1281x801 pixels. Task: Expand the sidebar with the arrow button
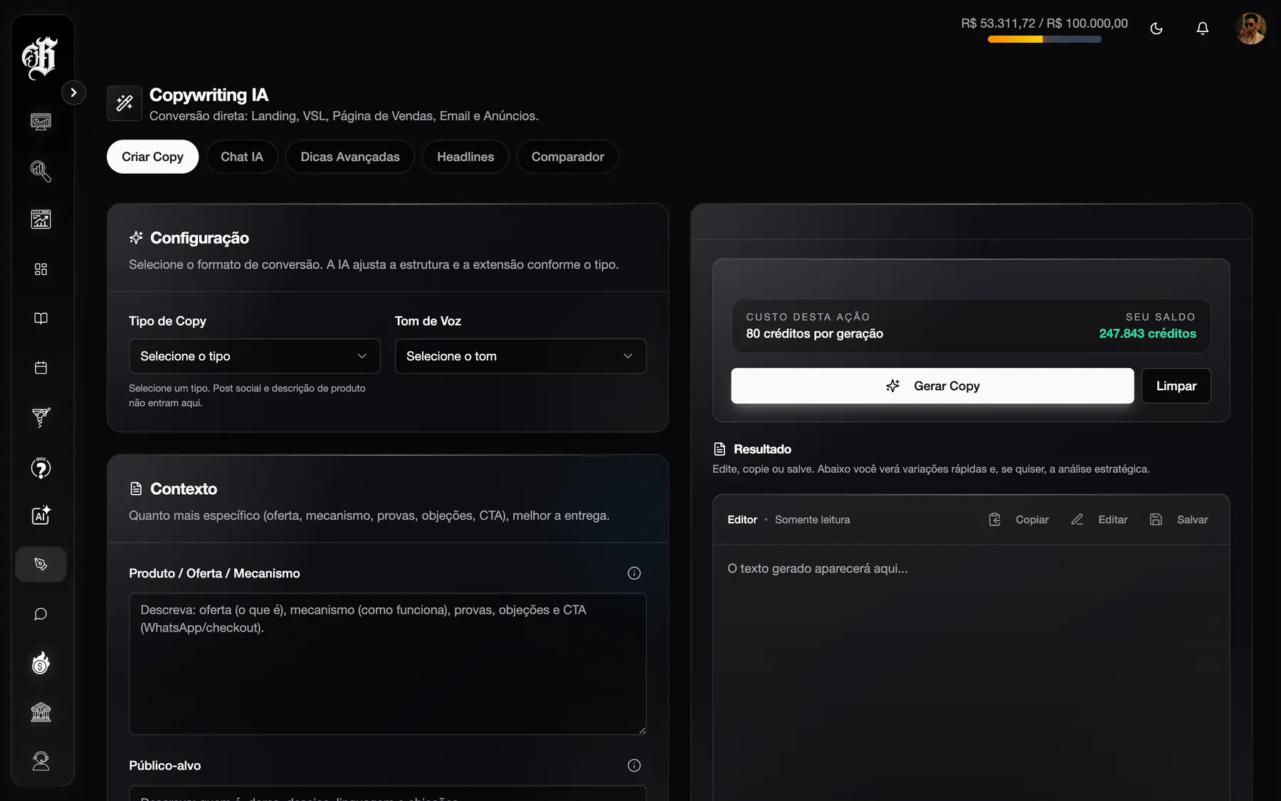click(73, 93)
